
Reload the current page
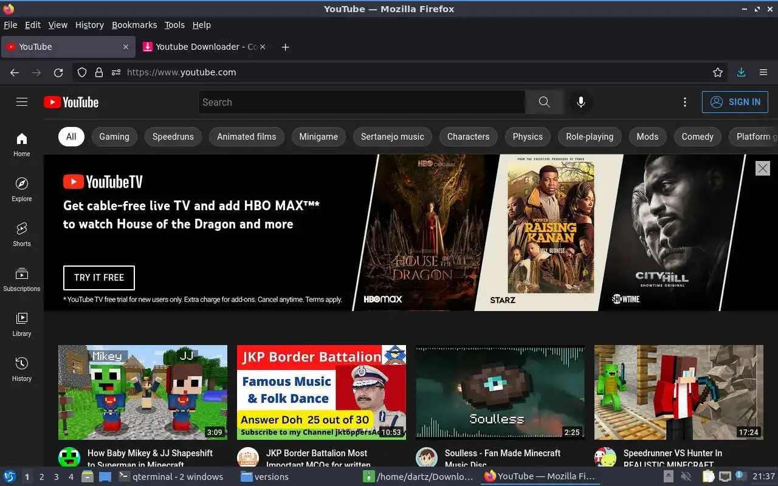58,72
